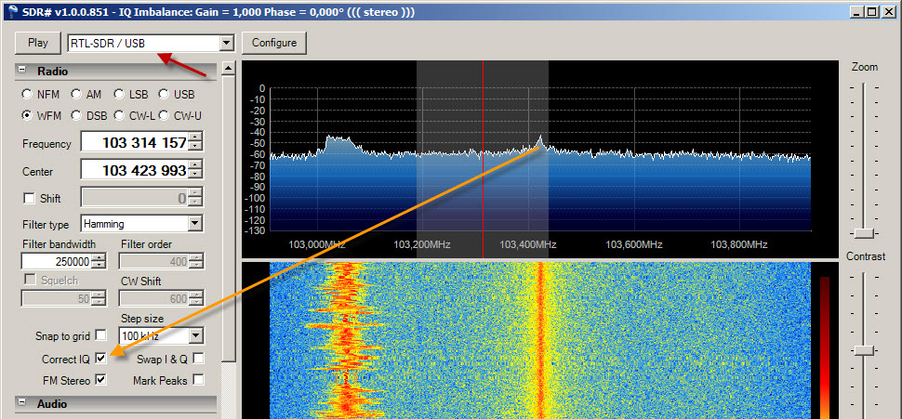Enable the Mark Peaks checkbox
902x419 pixels.
pos(198,380)
